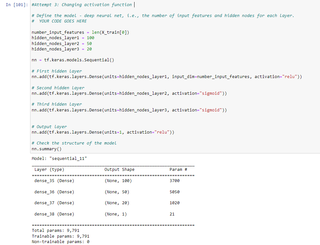Click the '# Check the structure of the model' comment

click(74, 143)
